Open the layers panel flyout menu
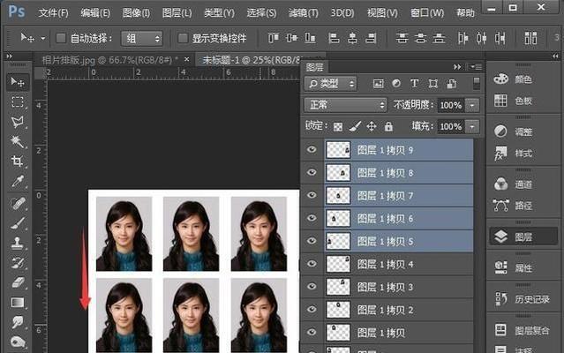 click(475, 67)
